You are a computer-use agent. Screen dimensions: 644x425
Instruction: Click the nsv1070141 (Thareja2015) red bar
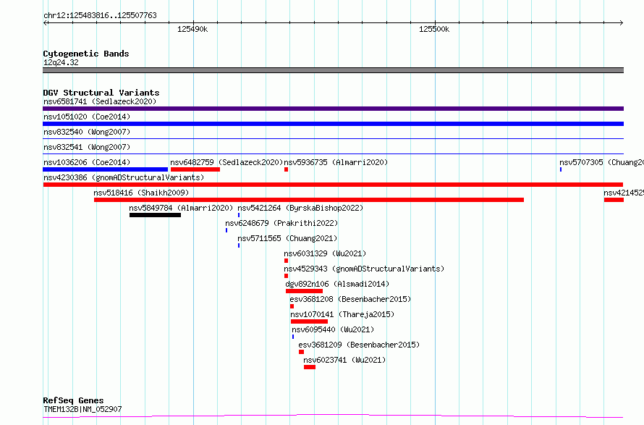[x=309, y=321]
